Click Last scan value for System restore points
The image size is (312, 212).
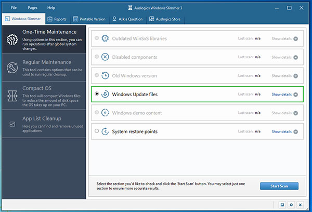click(258, 131)
